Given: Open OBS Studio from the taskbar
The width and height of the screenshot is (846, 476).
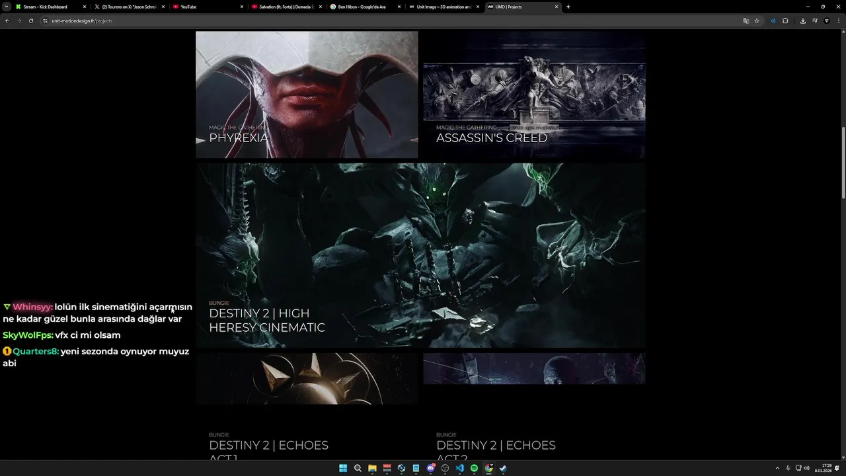Looking at the screenshot, I should point(445,468).
